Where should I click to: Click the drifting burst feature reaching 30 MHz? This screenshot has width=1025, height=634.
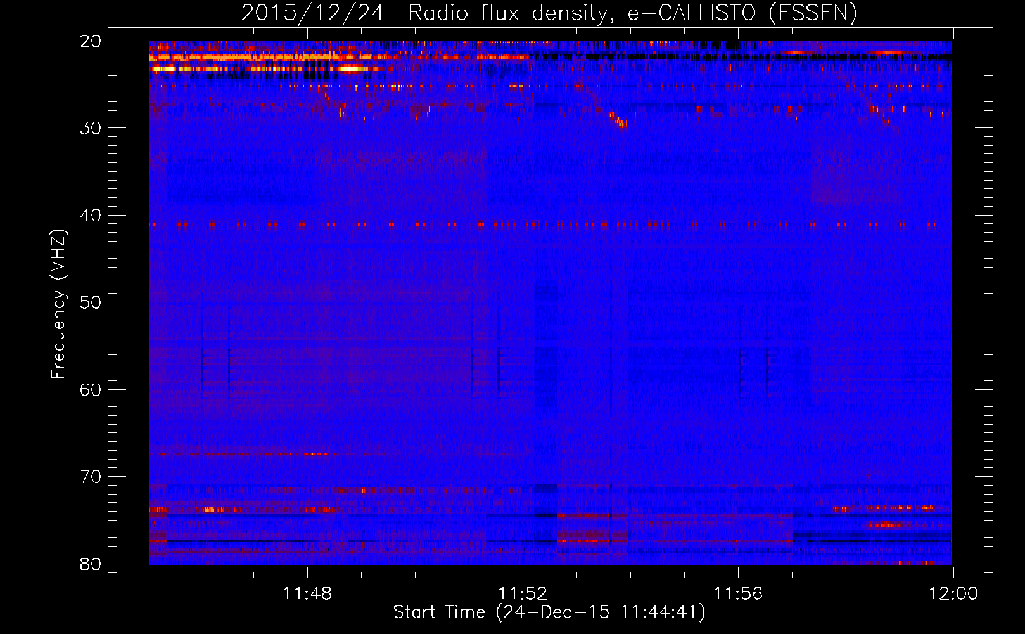(x=618, y=119)
